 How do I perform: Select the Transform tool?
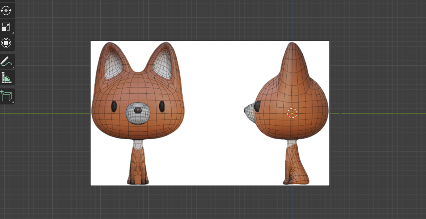coord(6,43)
